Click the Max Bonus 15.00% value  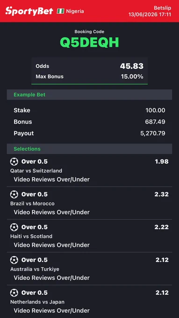132,77
